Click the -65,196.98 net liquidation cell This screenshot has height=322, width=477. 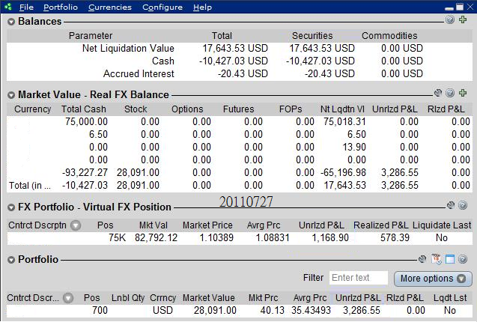pos(343,172)
